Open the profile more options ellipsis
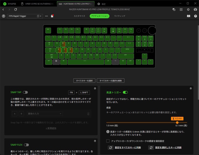The width and height of the screenshot is (199, 155). click(47, 16)
